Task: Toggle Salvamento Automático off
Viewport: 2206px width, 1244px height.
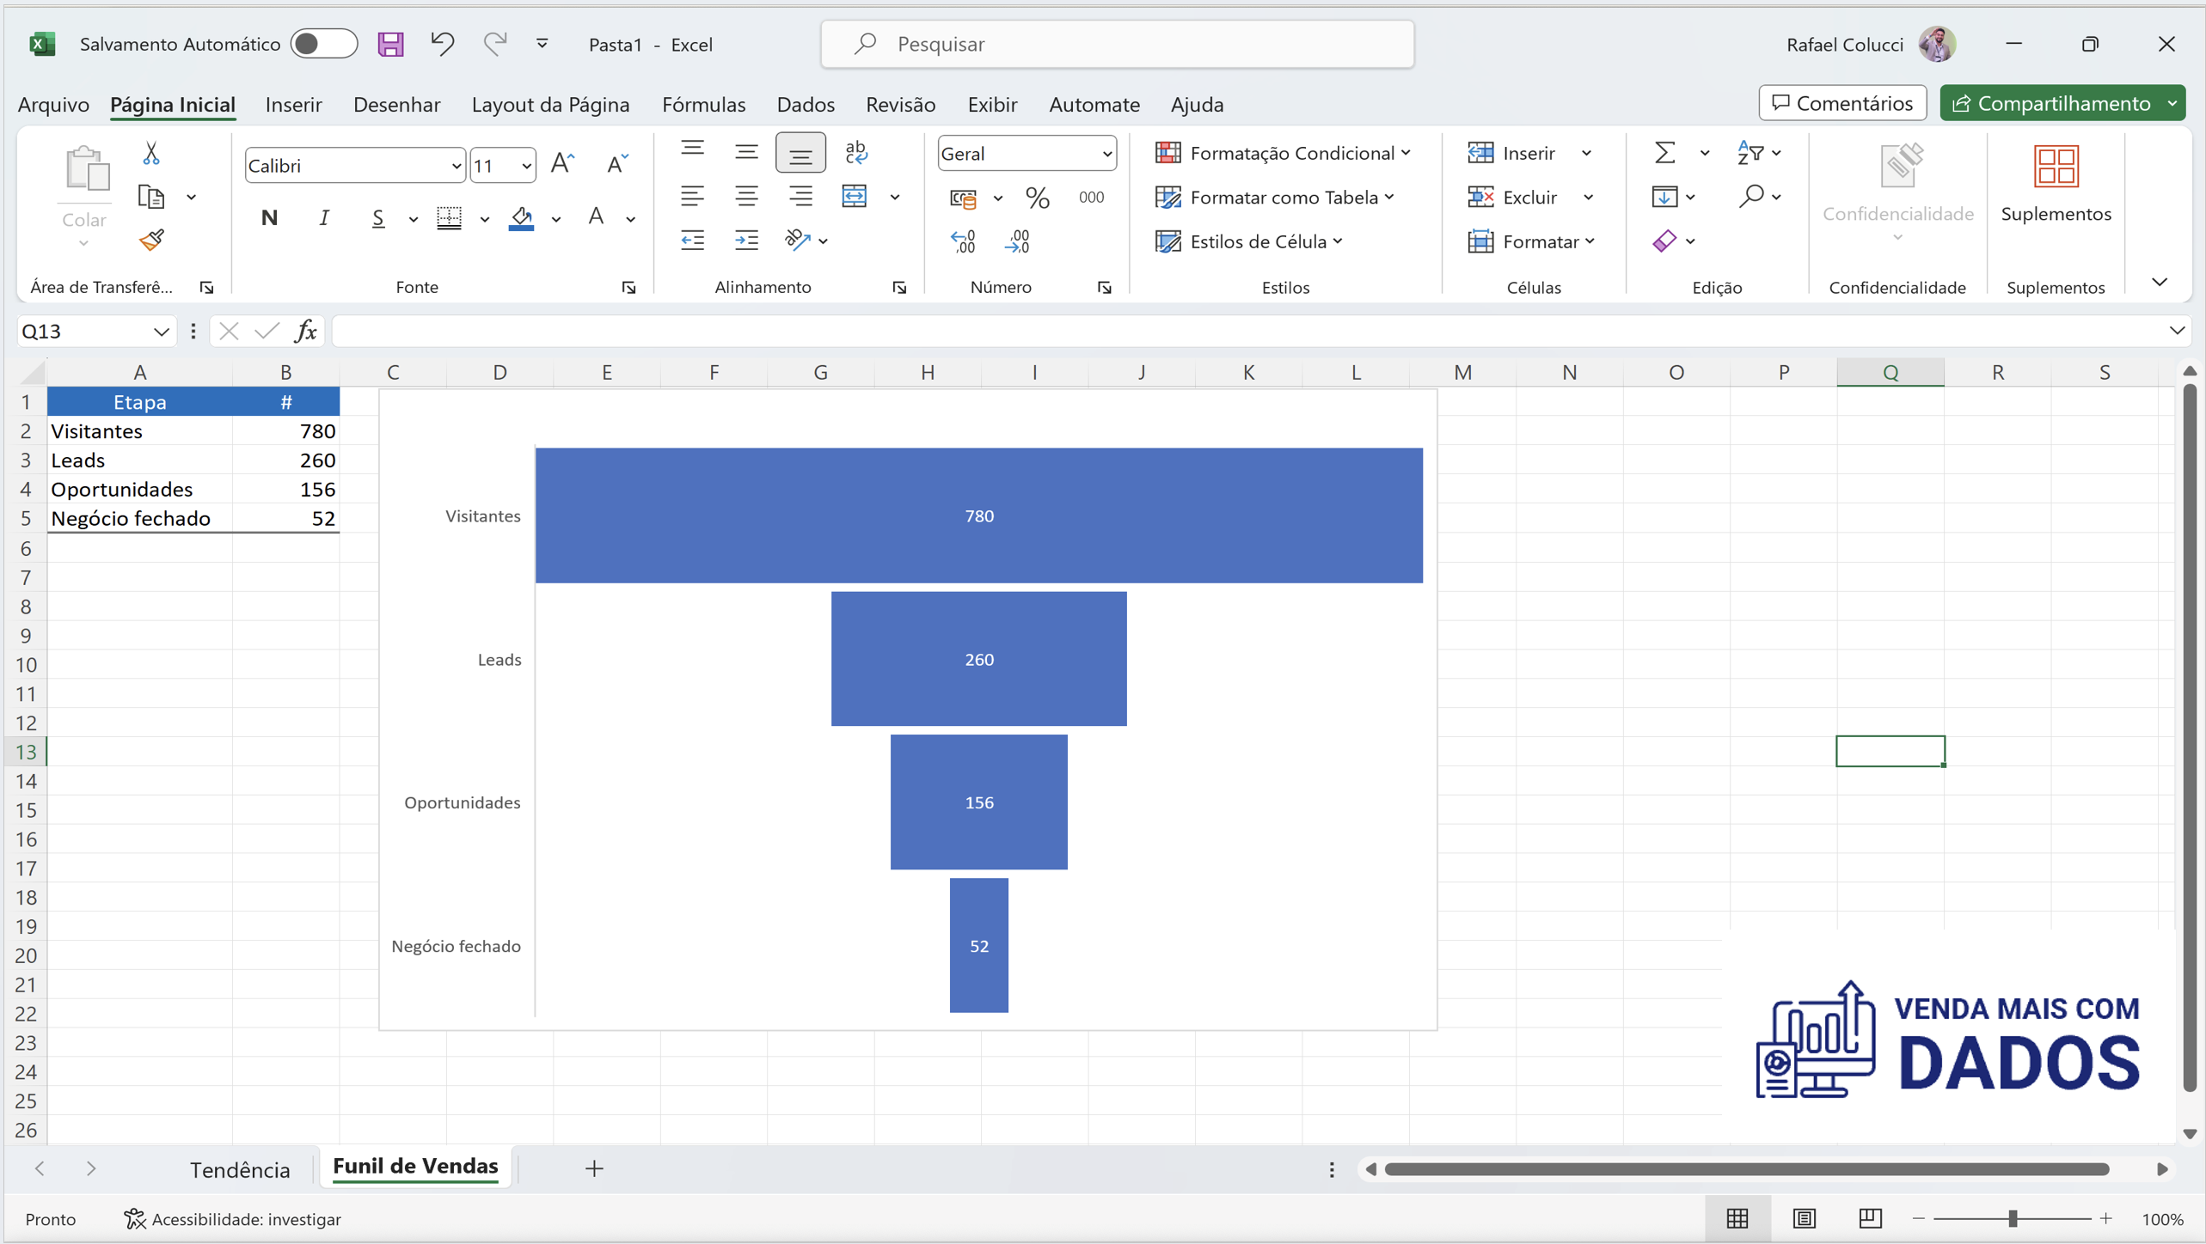Action: [x=324, y=43]
